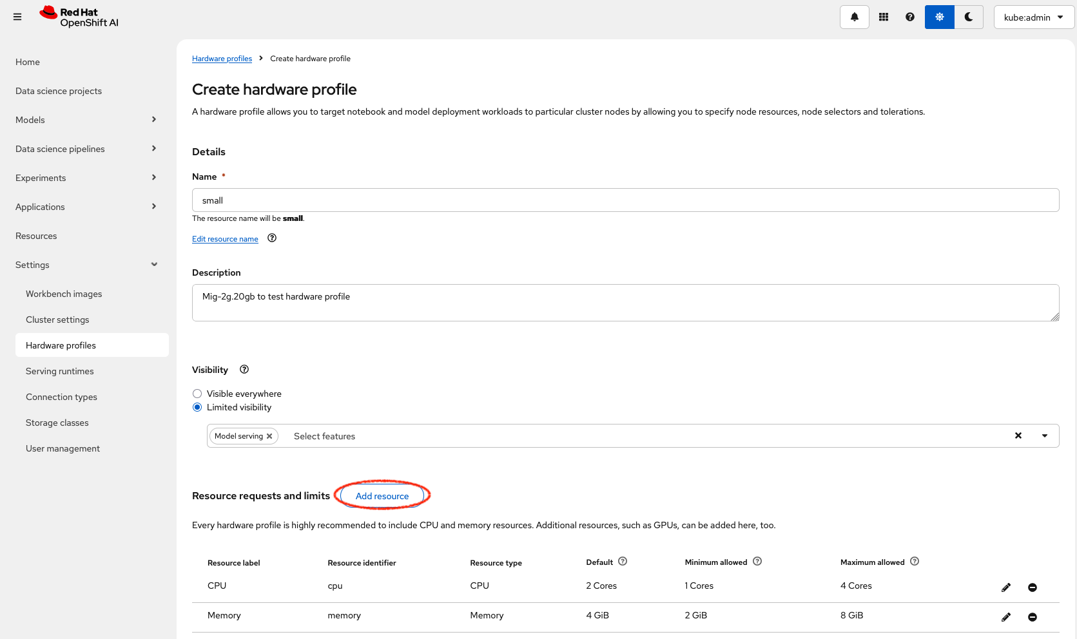Select Visible everywhere radio option
The image size is (1077, 639).
pyautogui.click(x=197, y=394)
